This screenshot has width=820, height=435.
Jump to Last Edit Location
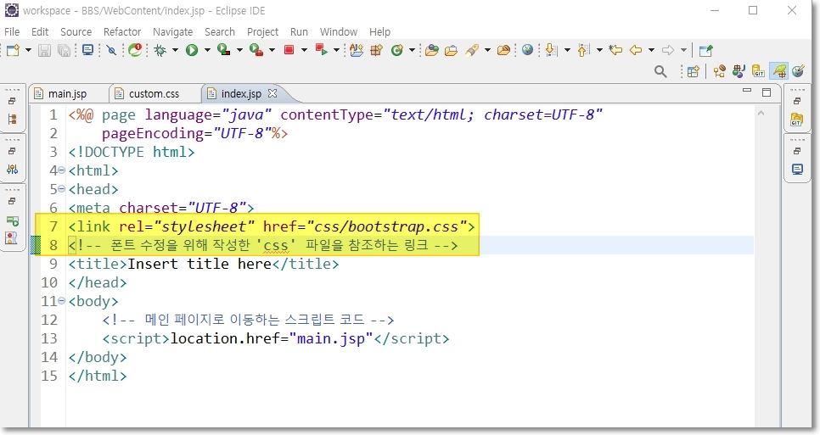[616, 50]
